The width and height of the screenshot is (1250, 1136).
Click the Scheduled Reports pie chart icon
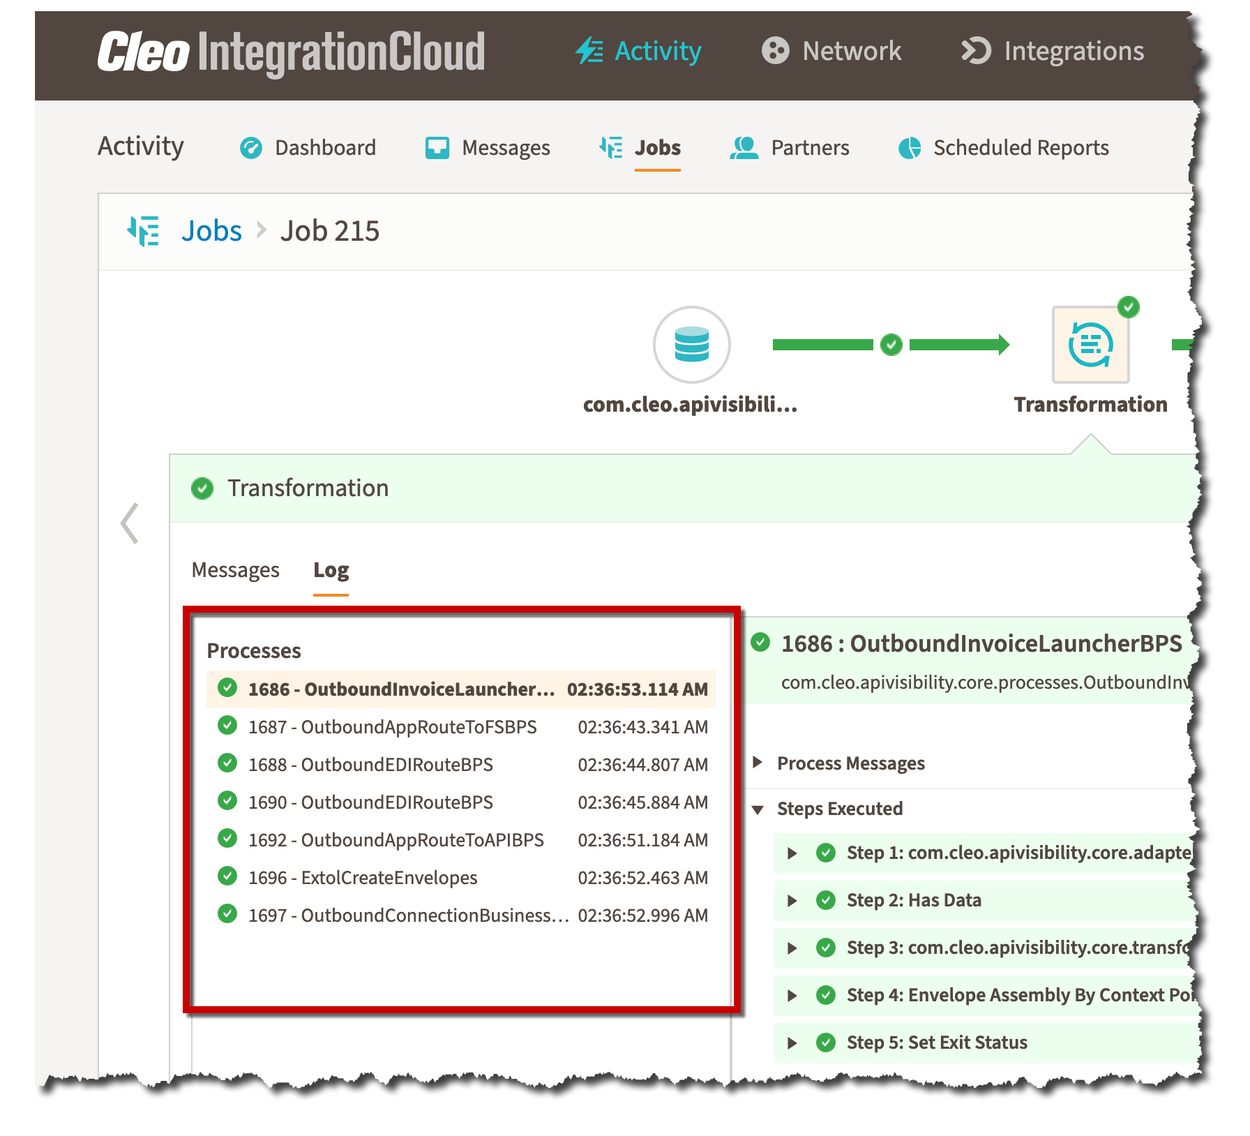pyautogui.click(x=910, y=148)
